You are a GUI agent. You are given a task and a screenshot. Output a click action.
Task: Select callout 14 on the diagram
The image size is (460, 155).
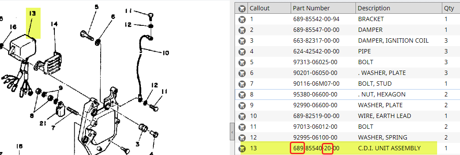pos(54,24)
